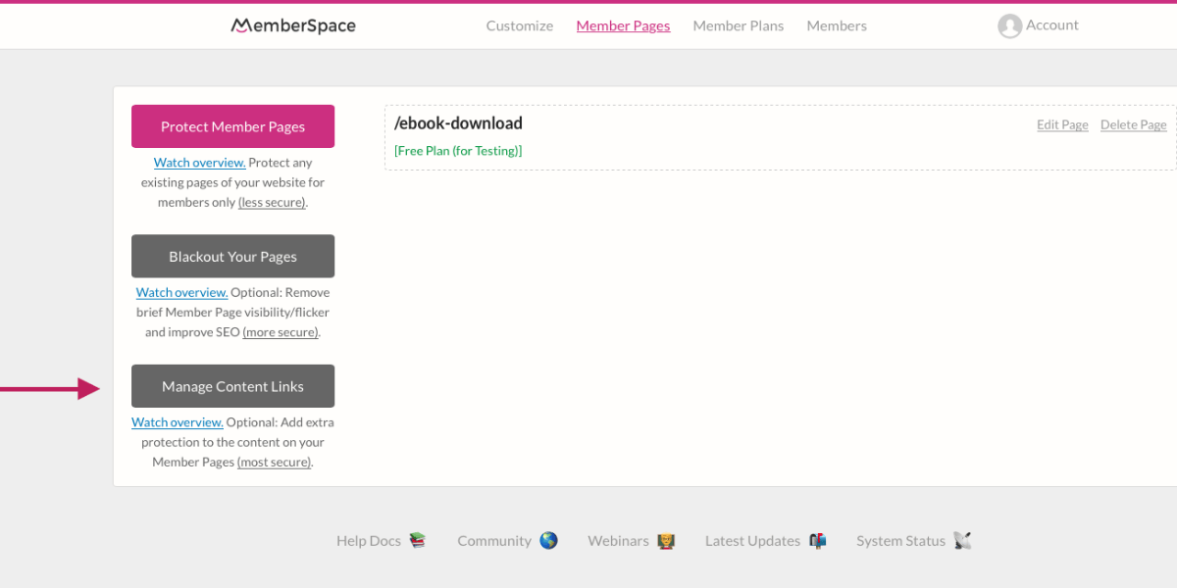Click the globe emoji beside Community
The image size is (1177, 588).
point(548,540)
